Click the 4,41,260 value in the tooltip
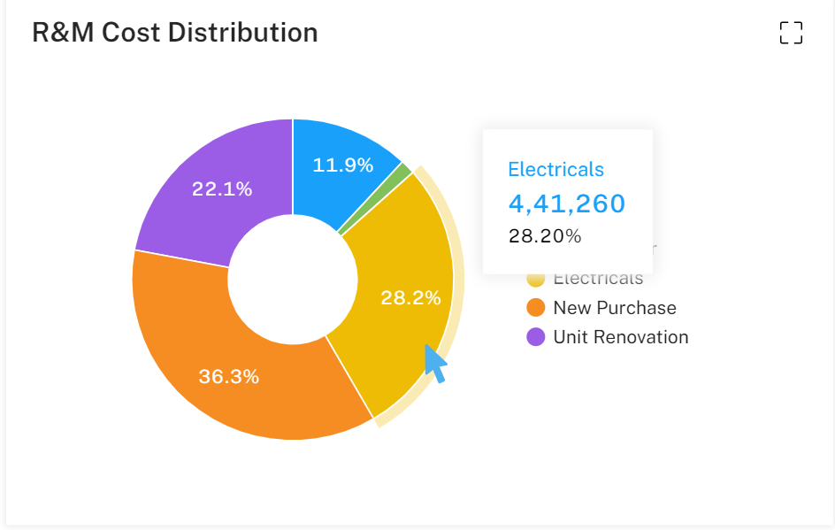This screenshot has width=835, height=530. tap(566, 204)
